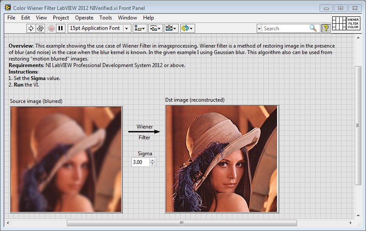Click the vertical scrollbar up arrow
Viewport: 366px width, 231px height.
(x=358, y=38)
